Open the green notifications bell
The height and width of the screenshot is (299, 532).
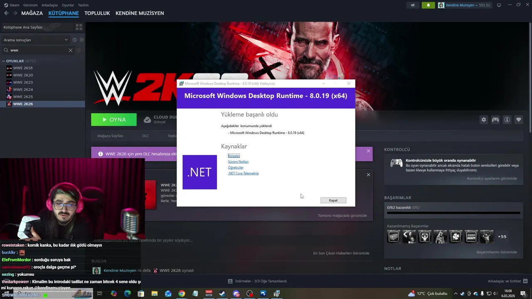pos(429,5)
